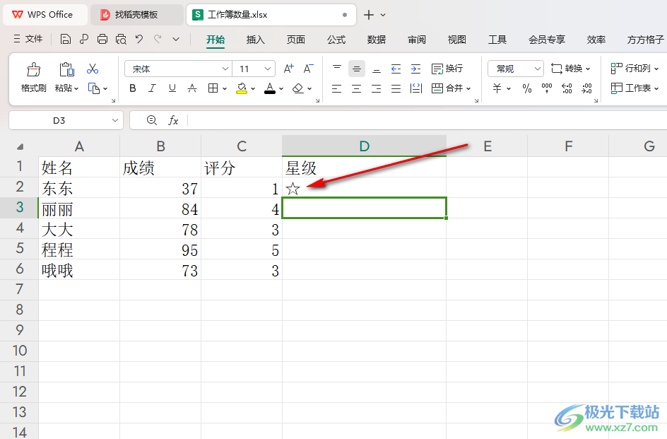Redo the last undone action
Viewport: 667px width, 439px height.
pyautogui.click(x=158, y=39)
